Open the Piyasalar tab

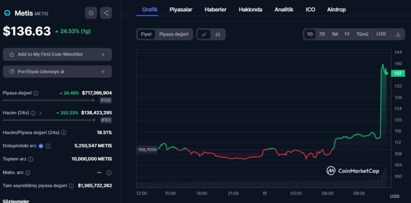[181, 10]
